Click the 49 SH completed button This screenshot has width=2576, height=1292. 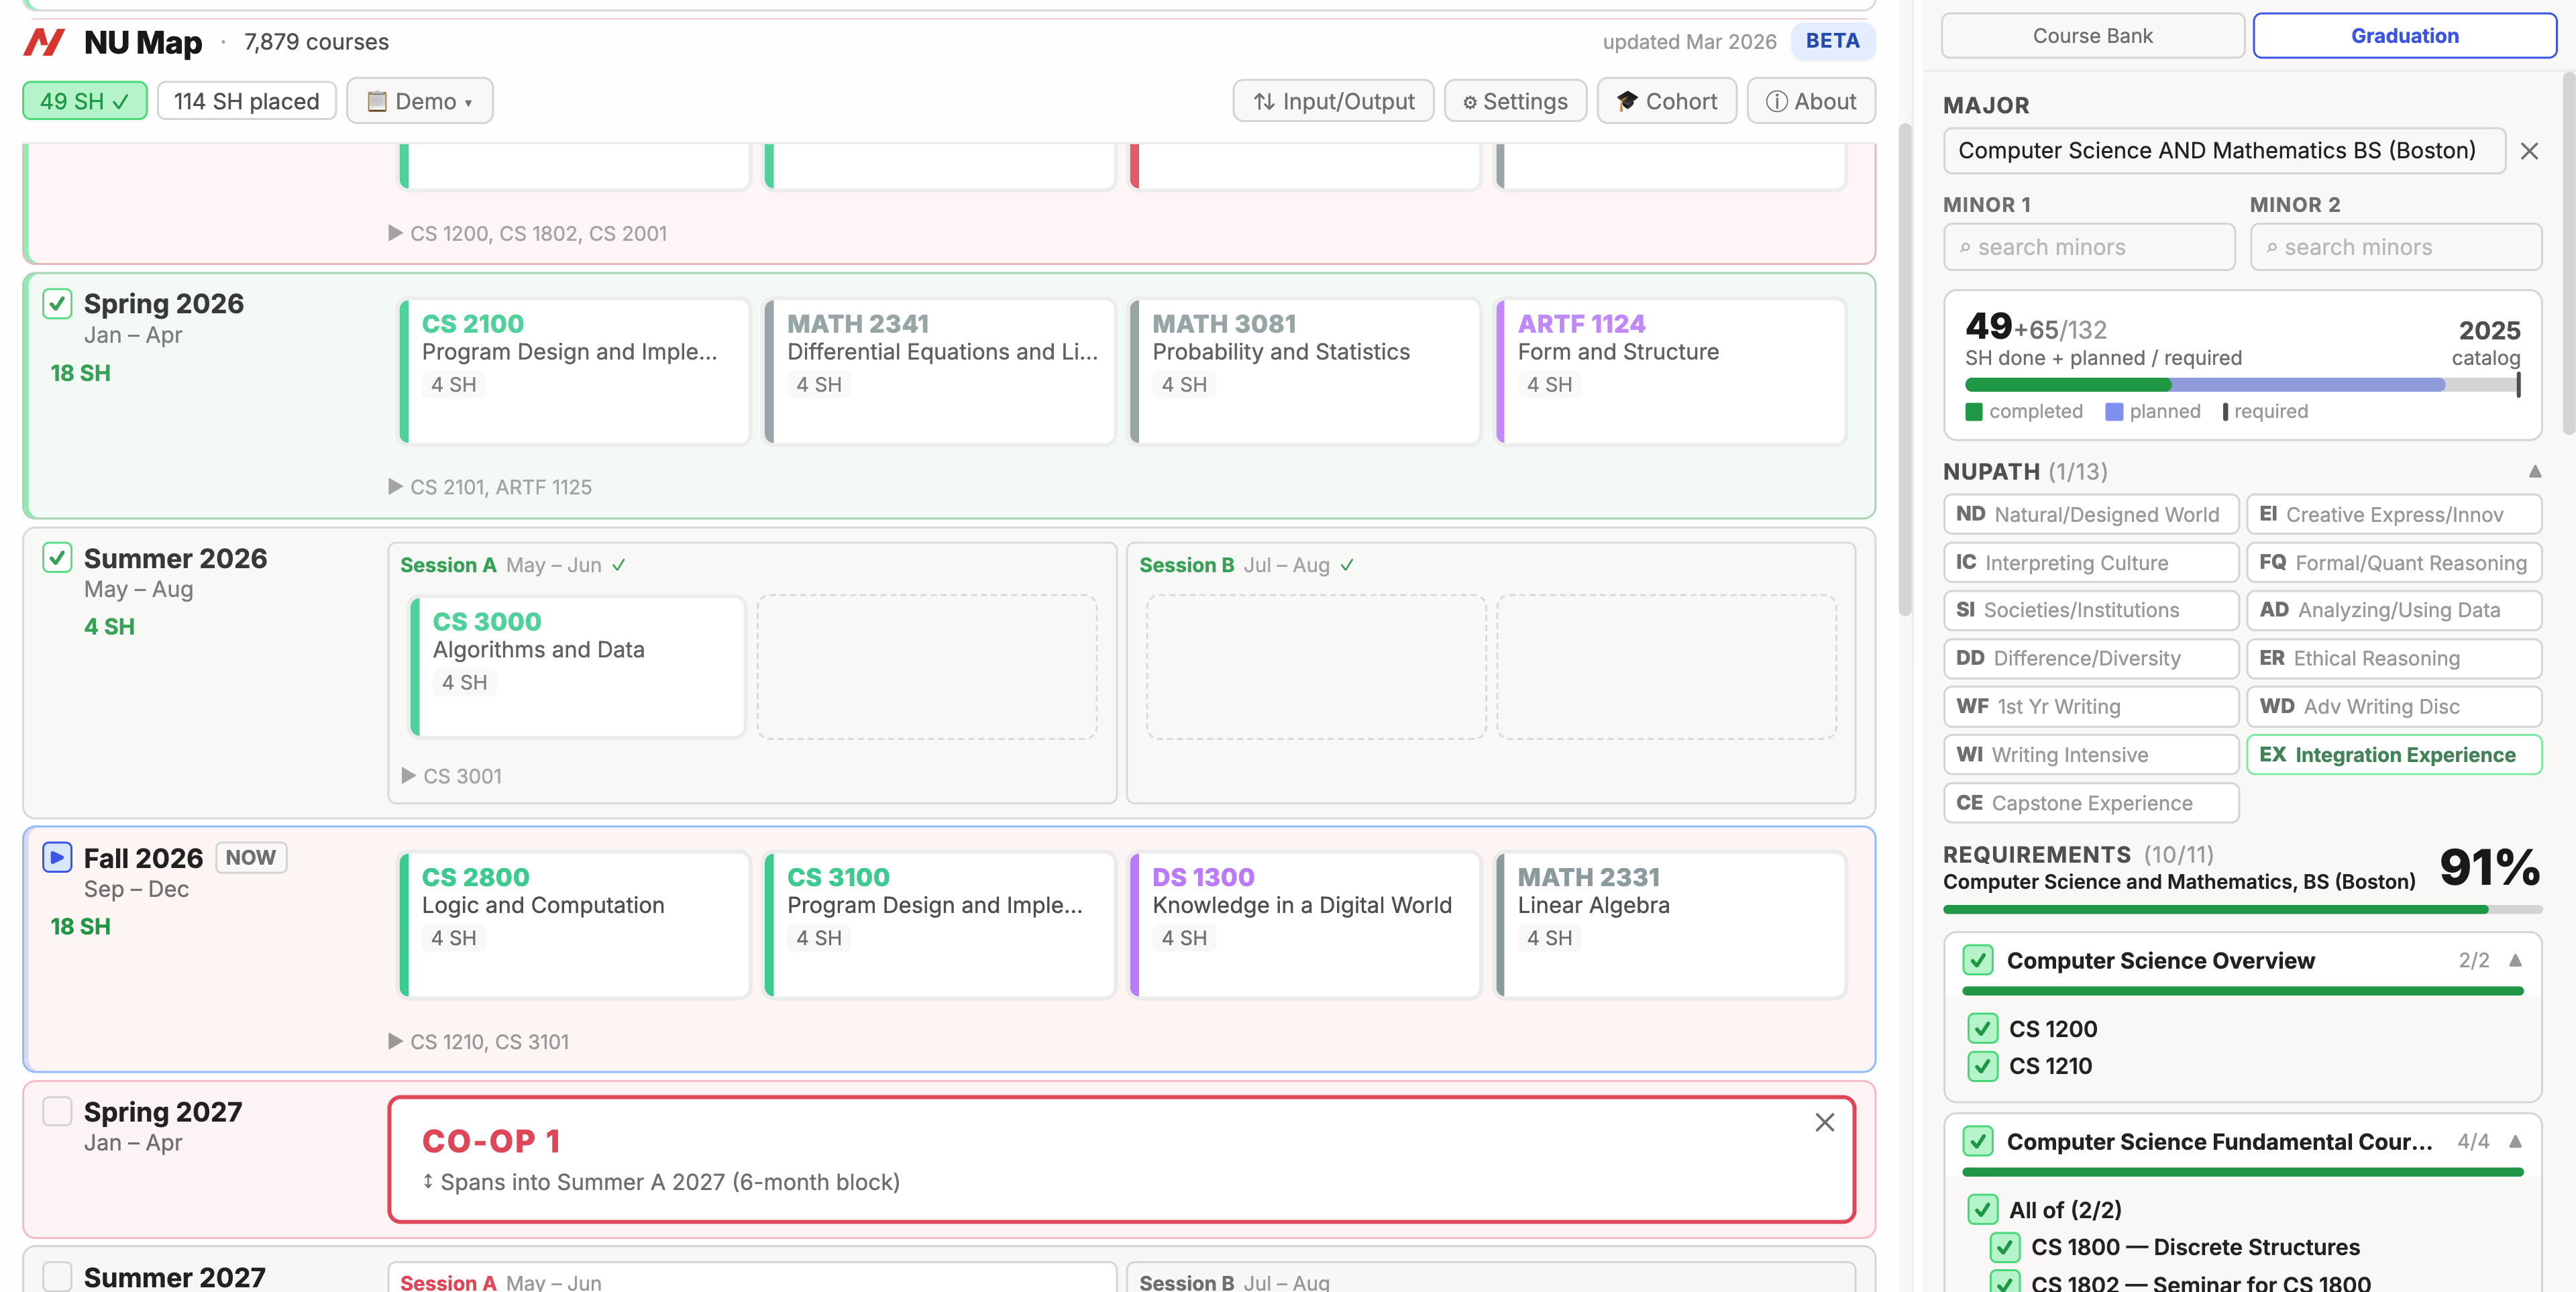[84, 102]
